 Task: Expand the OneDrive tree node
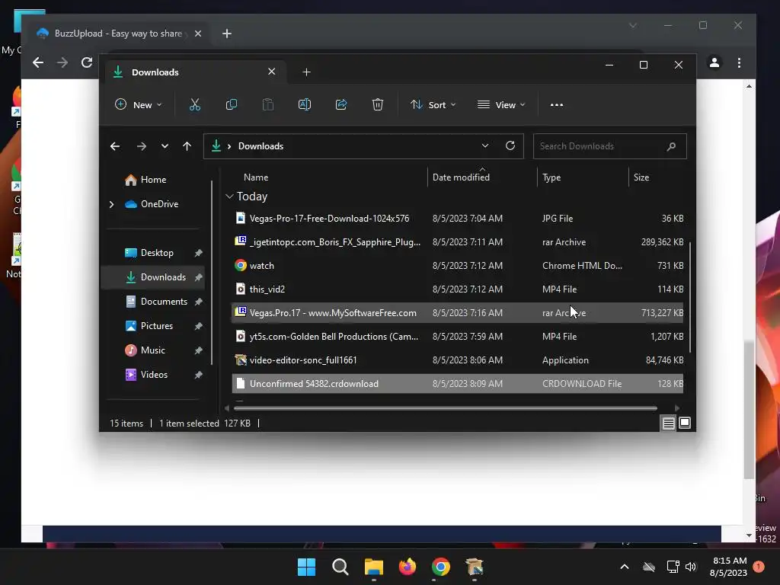[x=111, y=204]
